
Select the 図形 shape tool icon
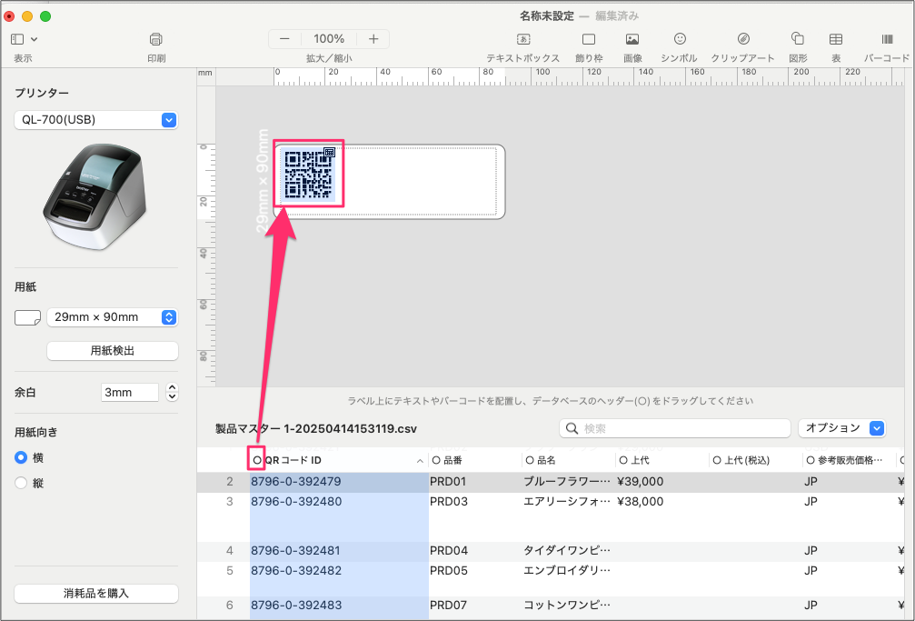point(798,38)
